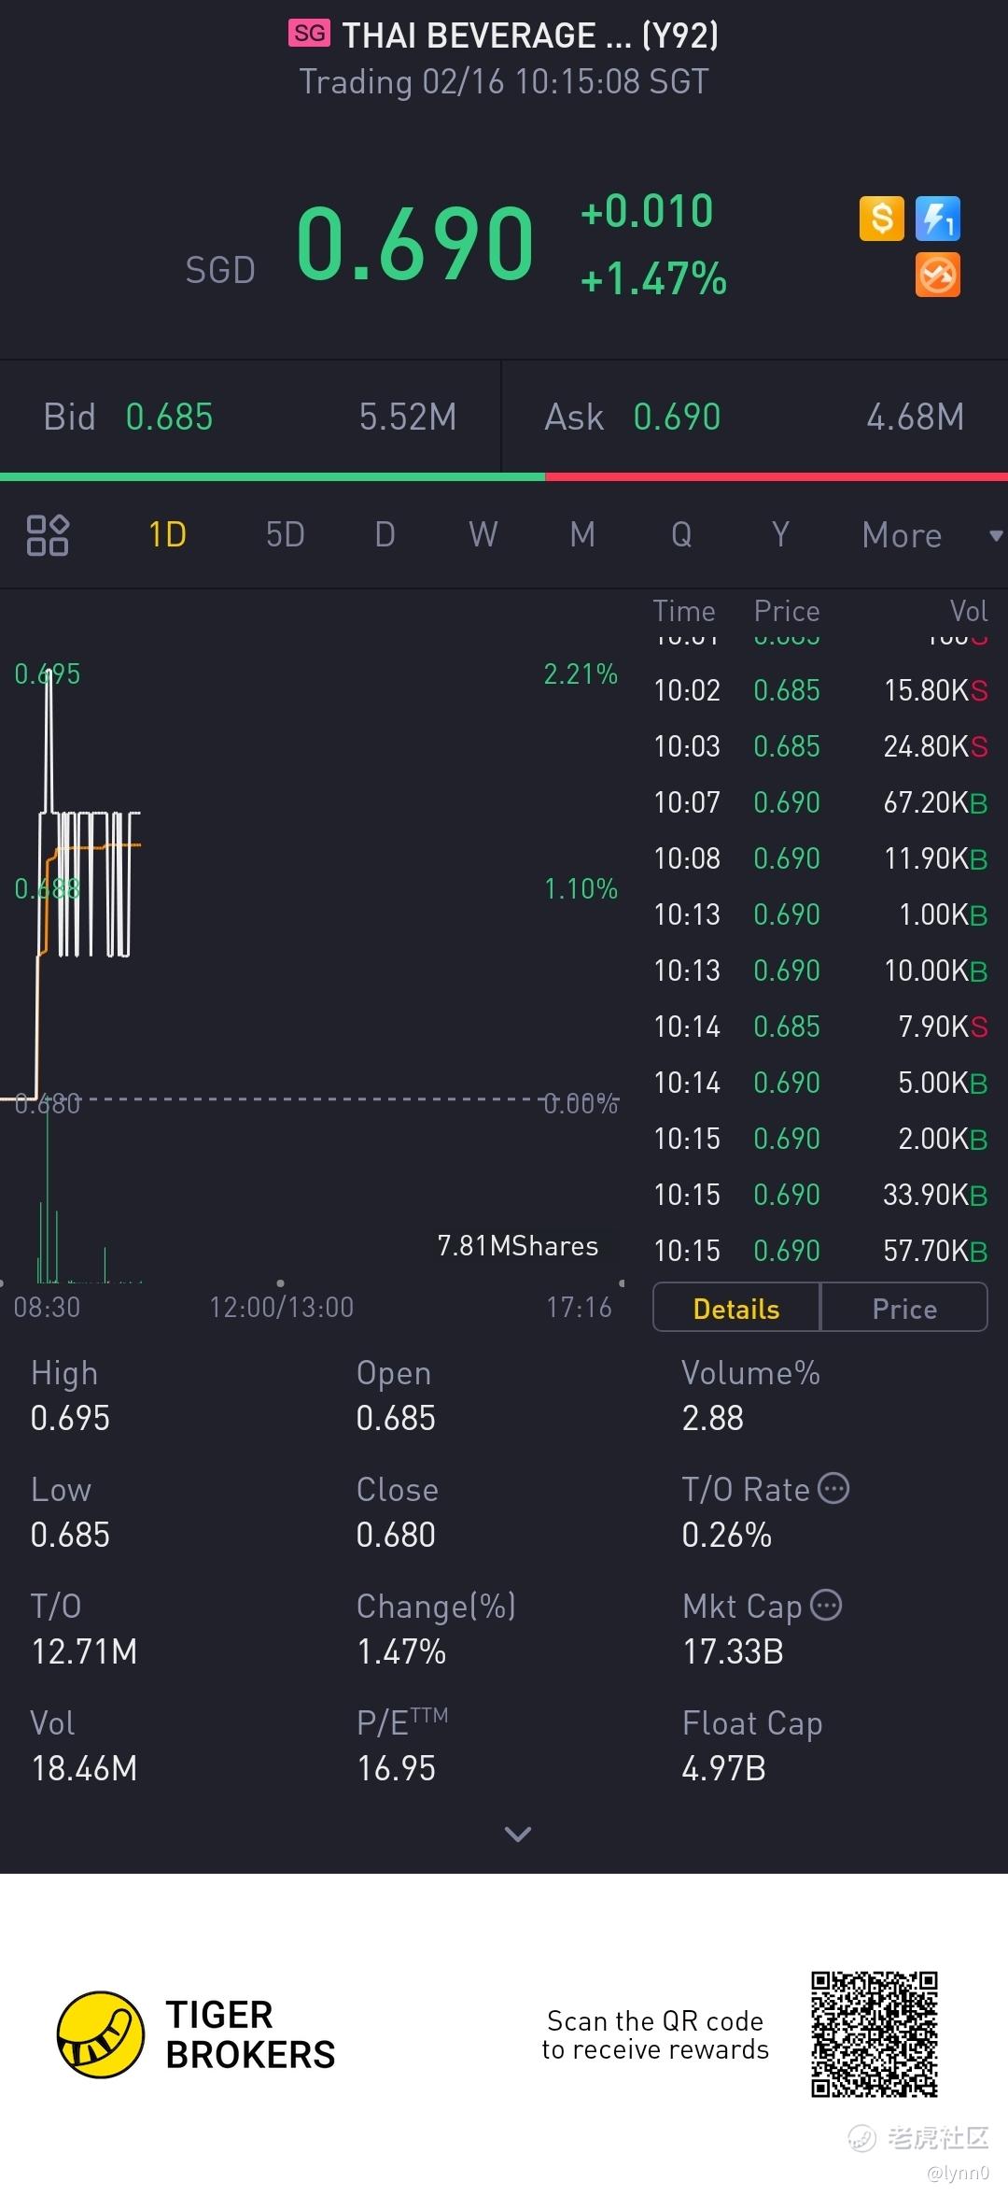The width and height of the screenshot is (1008, 2196).
Task: Switch to the D daily chart tab
Action: coord(385,535)
